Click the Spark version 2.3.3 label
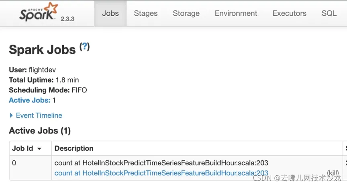Screen dimensions: 347x185 pos(67,18)
